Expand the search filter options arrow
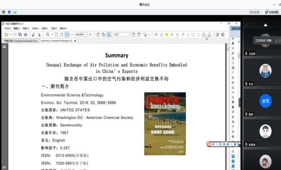 (149, 34)
